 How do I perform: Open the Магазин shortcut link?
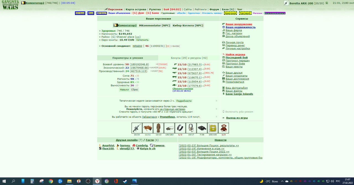[x=257, y=13]
